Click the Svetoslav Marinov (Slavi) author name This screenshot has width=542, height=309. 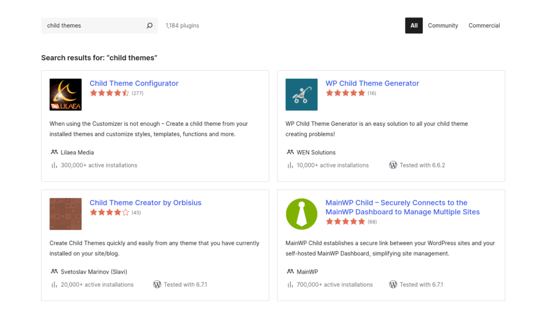pyautogui.click(x=94, y=271)
